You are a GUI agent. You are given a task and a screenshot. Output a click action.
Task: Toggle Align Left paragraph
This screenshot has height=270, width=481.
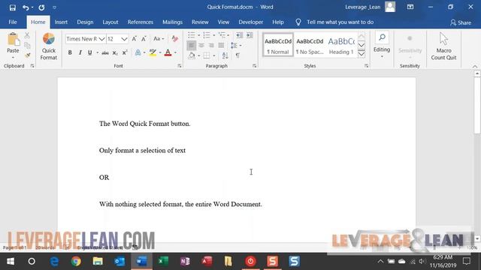point(192,45)
